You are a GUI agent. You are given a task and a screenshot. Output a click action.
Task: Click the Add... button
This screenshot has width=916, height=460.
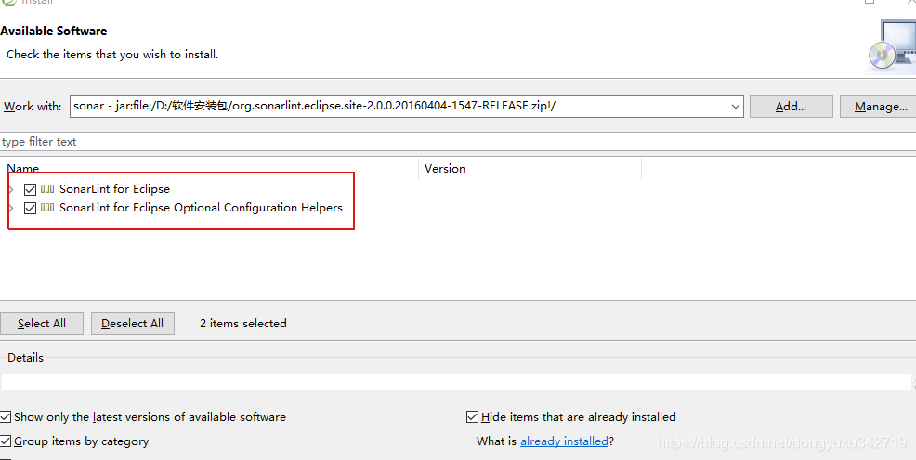pos(791,106)
